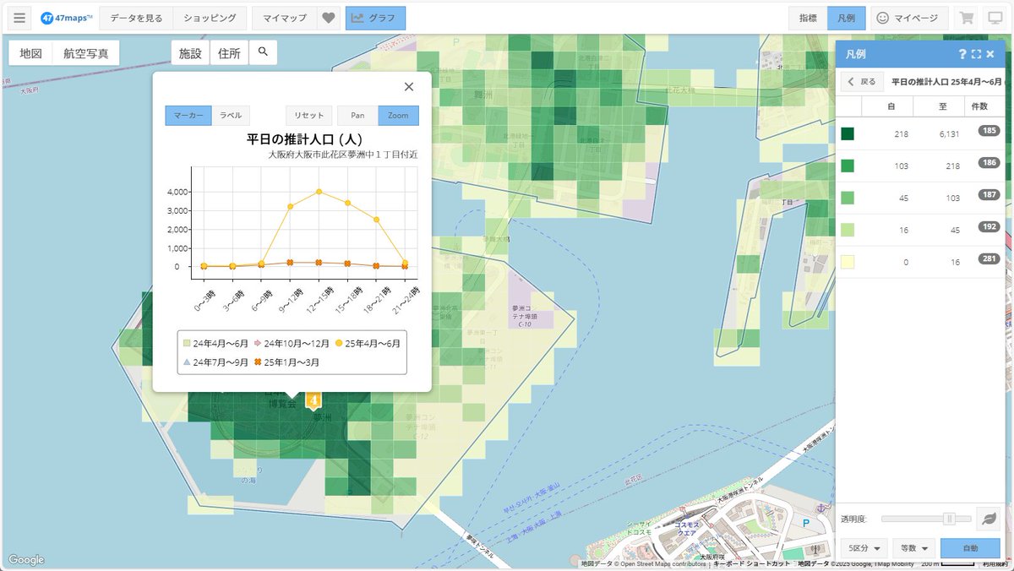Open the hamburger menu icon top left
Viewport: 1014px width, 571px height.
19,17
